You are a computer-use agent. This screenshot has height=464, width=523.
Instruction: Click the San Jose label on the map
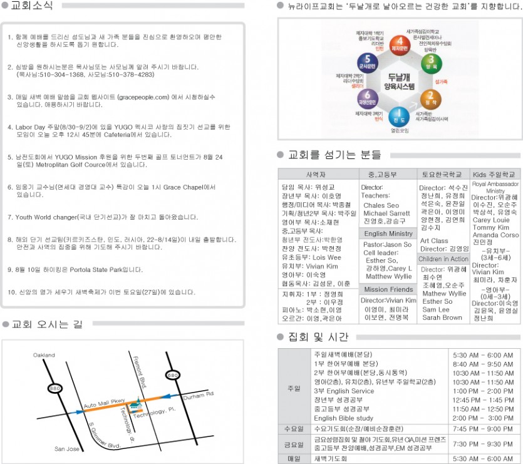[67, 449]
